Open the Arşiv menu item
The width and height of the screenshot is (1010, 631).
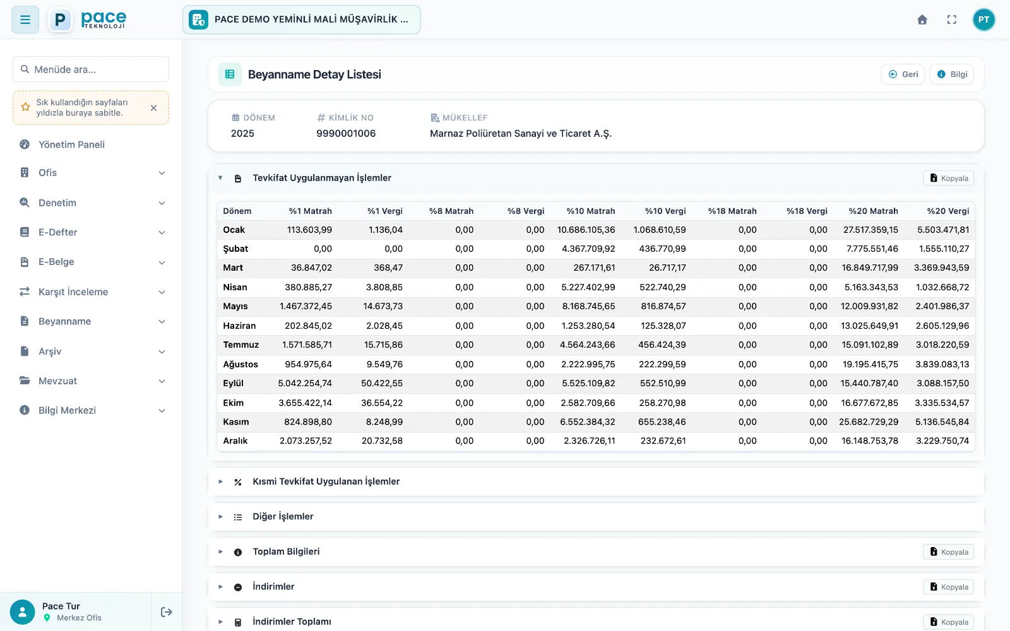point(91,351)
